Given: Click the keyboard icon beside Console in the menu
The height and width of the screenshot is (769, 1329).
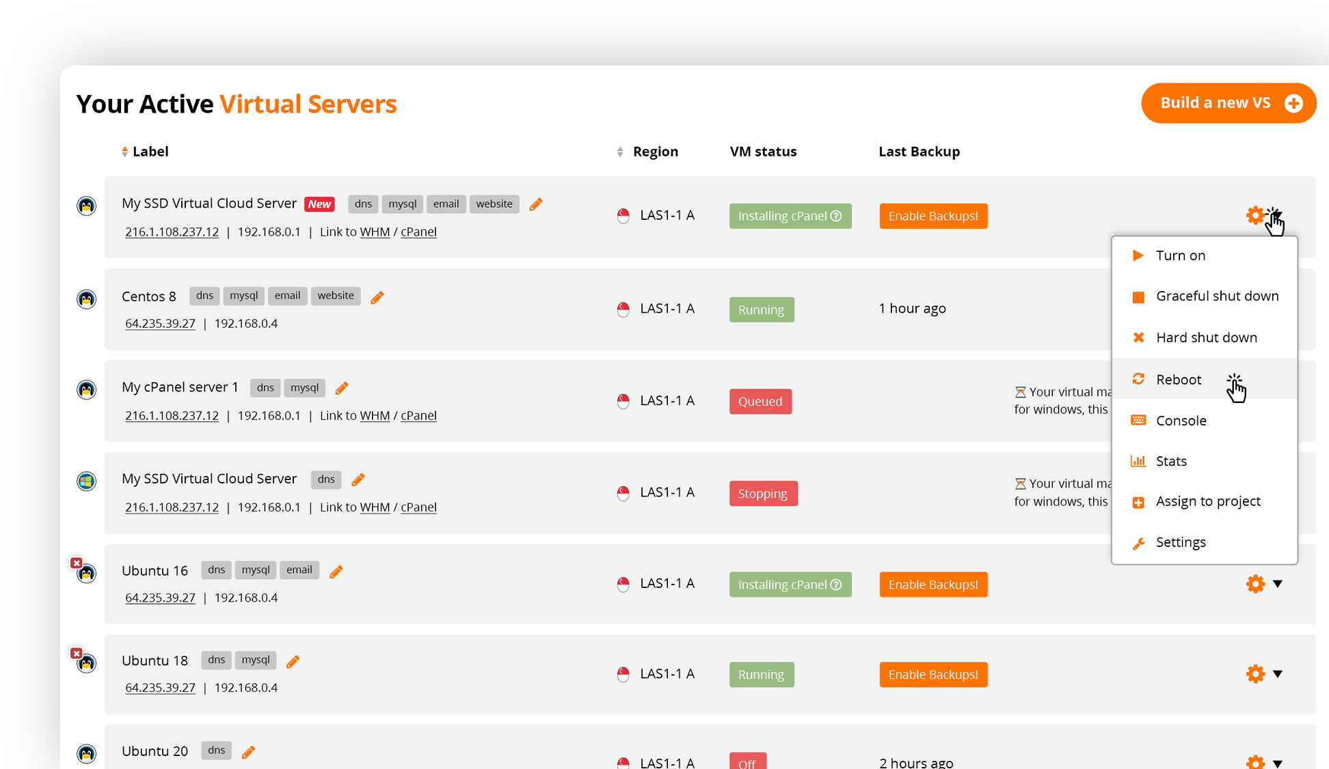Looking at the screenshot, I should tap(1138, 420).
